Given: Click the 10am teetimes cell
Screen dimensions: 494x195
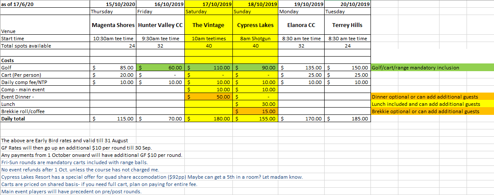Looking at the screenshot, I should 209,39.
